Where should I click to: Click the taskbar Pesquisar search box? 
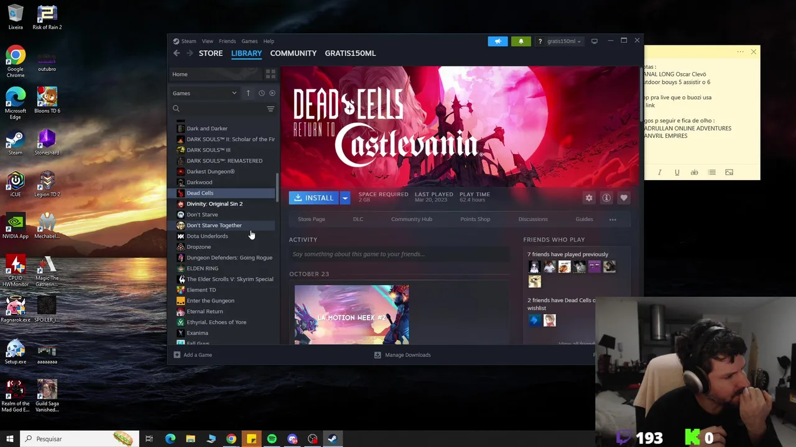click(80, 439)
